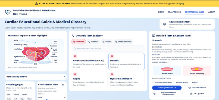Click the heart icon on the CAD card
This screenshot has width=219, height=100.
tap(75, 56)
